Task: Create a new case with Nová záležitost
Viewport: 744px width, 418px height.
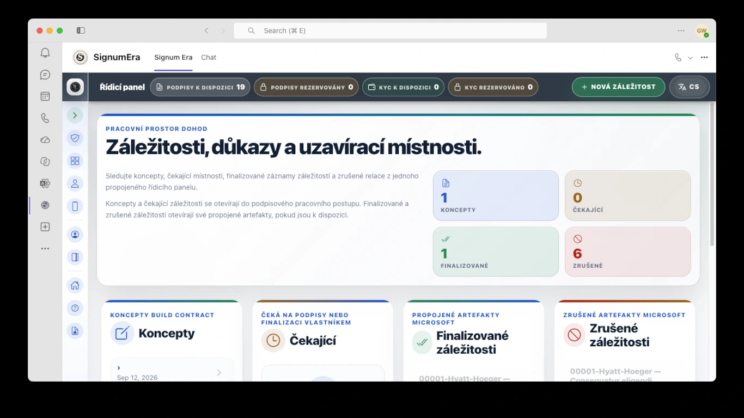Action: (x=618, y=87)
